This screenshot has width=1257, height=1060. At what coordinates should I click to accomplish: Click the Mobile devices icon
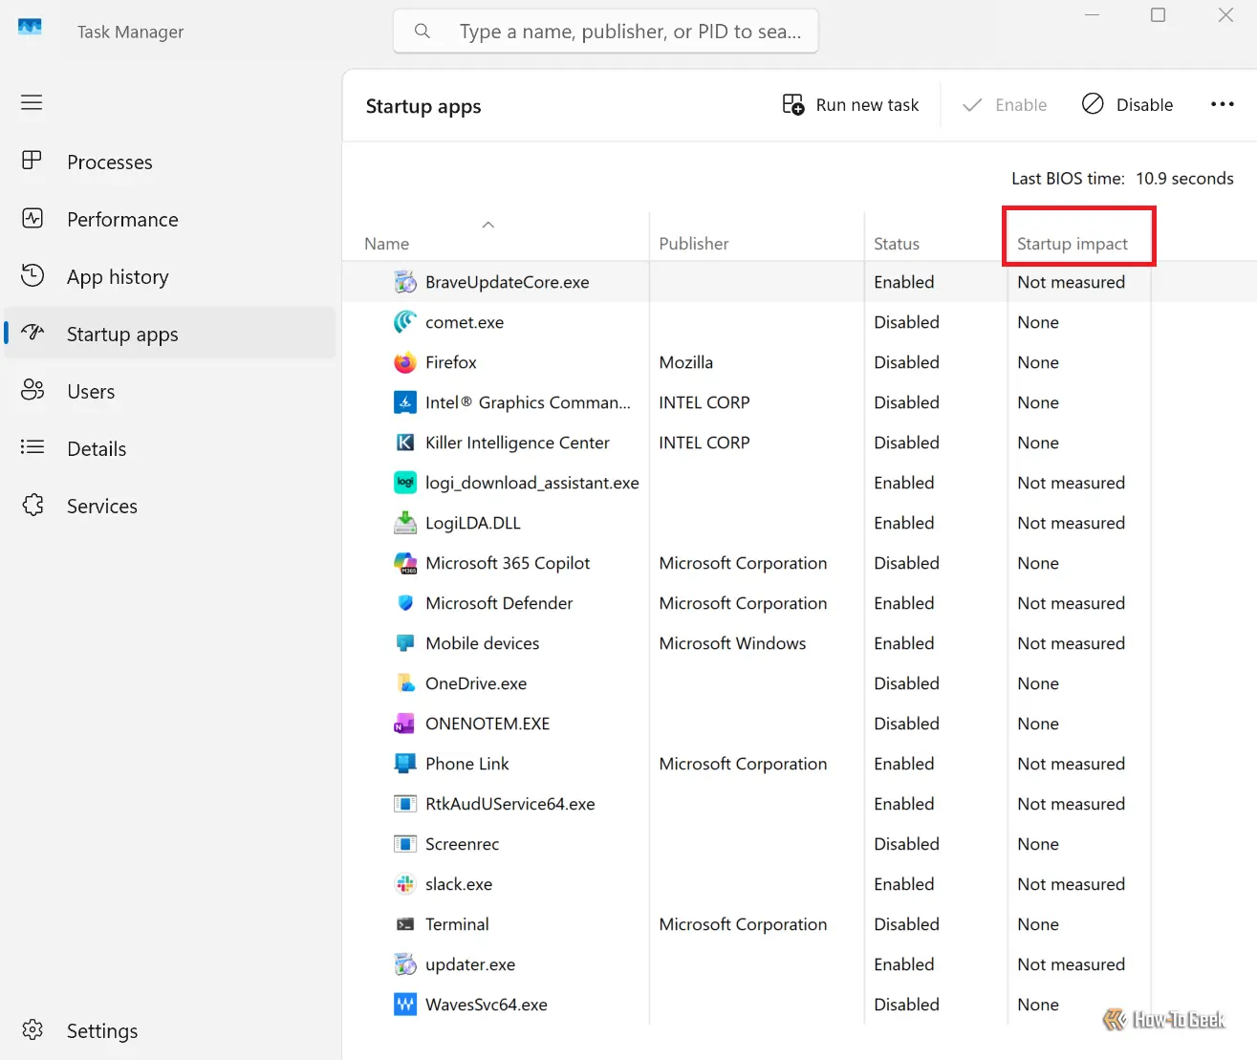[x=405, y=643]
